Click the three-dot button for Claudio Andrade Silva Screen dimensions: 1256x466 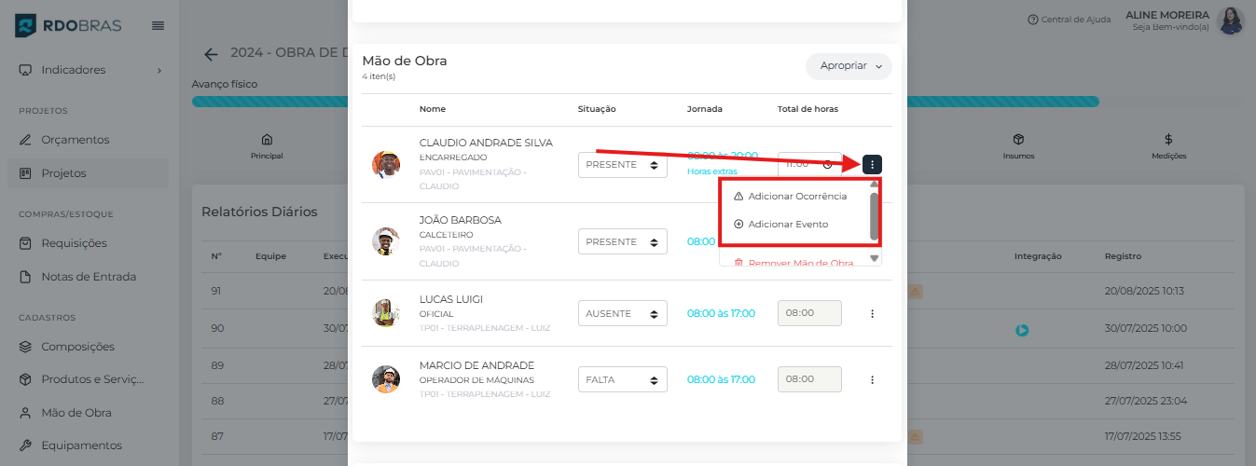(x=872, y=165)
